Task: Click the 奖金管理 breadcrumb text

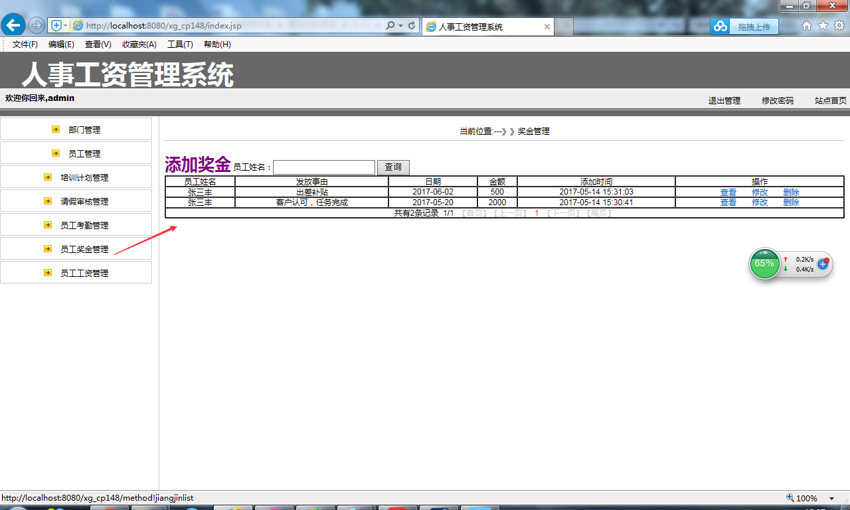Action: 534,131
